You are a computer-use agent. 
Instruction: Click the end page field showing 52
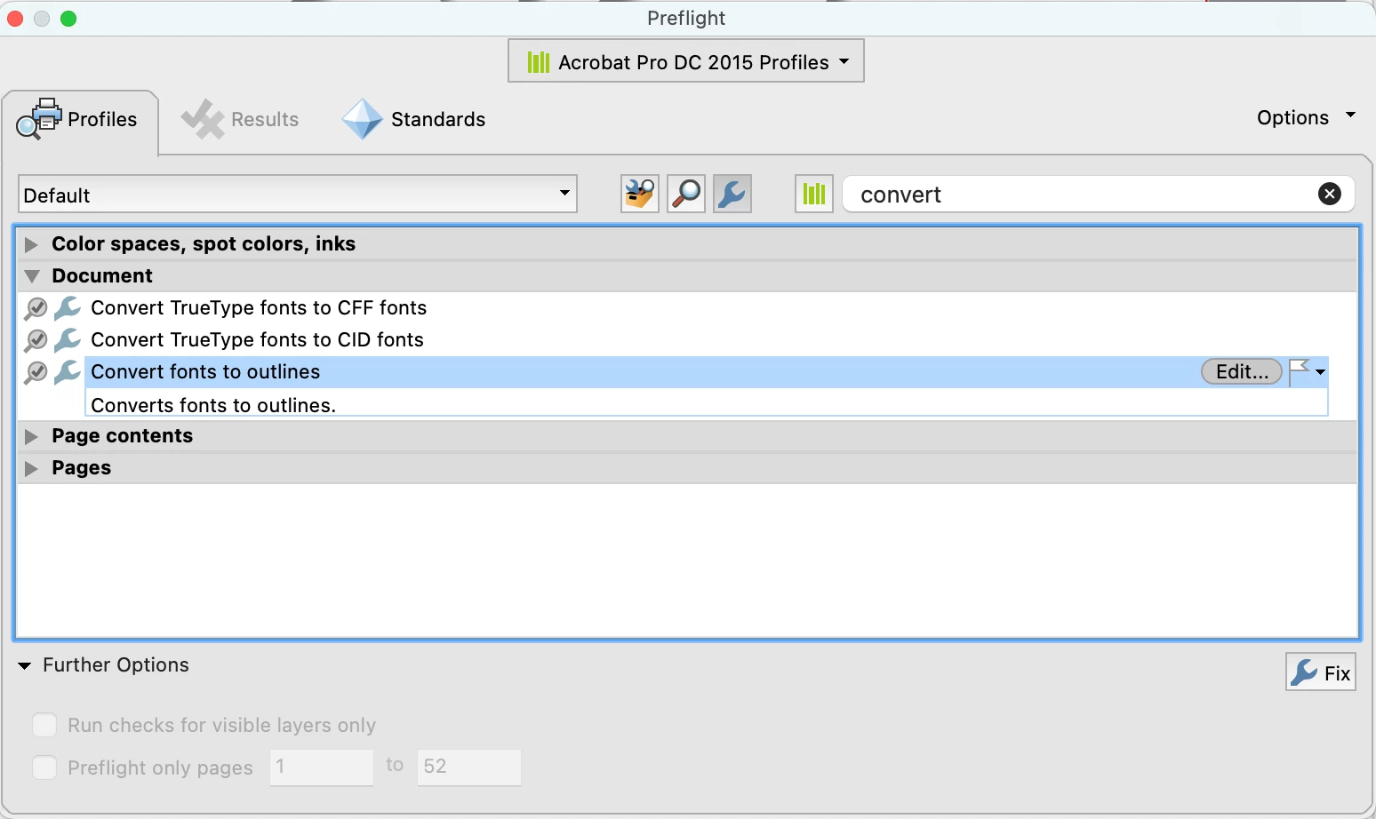[469, 767]
